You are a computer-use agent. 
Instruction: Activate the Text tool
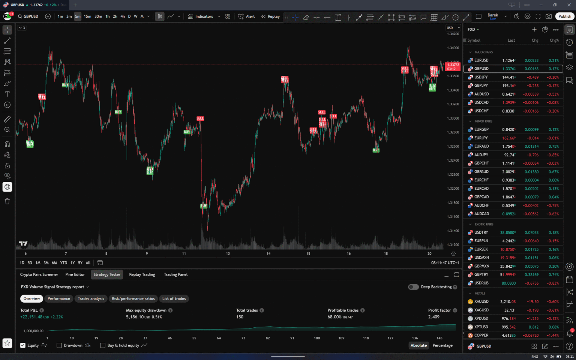[7, 94]
